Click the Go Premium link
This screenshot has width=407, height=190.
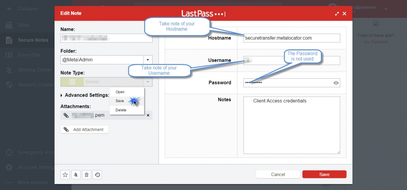(376, 42)
